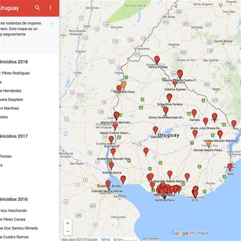Select the Gabriela marker pin
The width and height of the screenshot is (241, 241).
coord(156,130)
